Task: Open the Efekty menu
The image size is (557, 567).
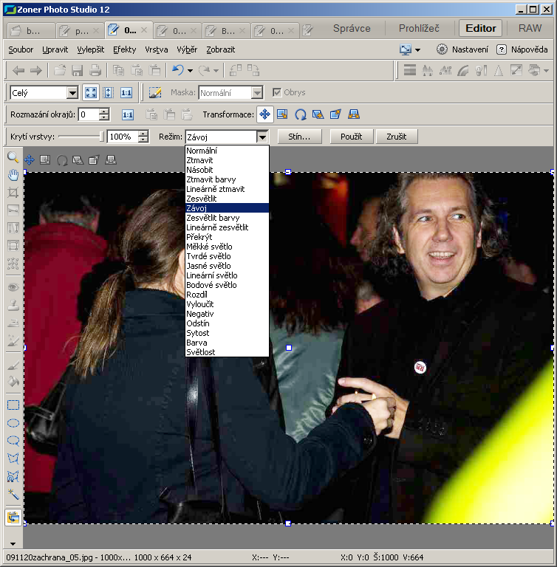Action: tap(124, 49)
